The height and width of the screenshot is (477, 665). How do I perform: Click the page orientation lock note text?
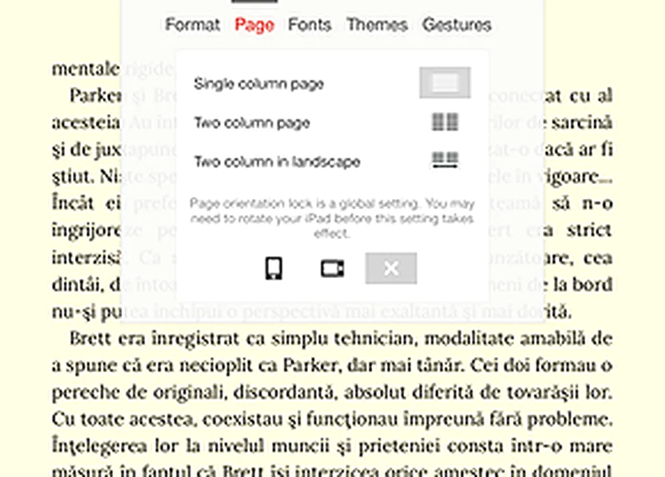332,218
